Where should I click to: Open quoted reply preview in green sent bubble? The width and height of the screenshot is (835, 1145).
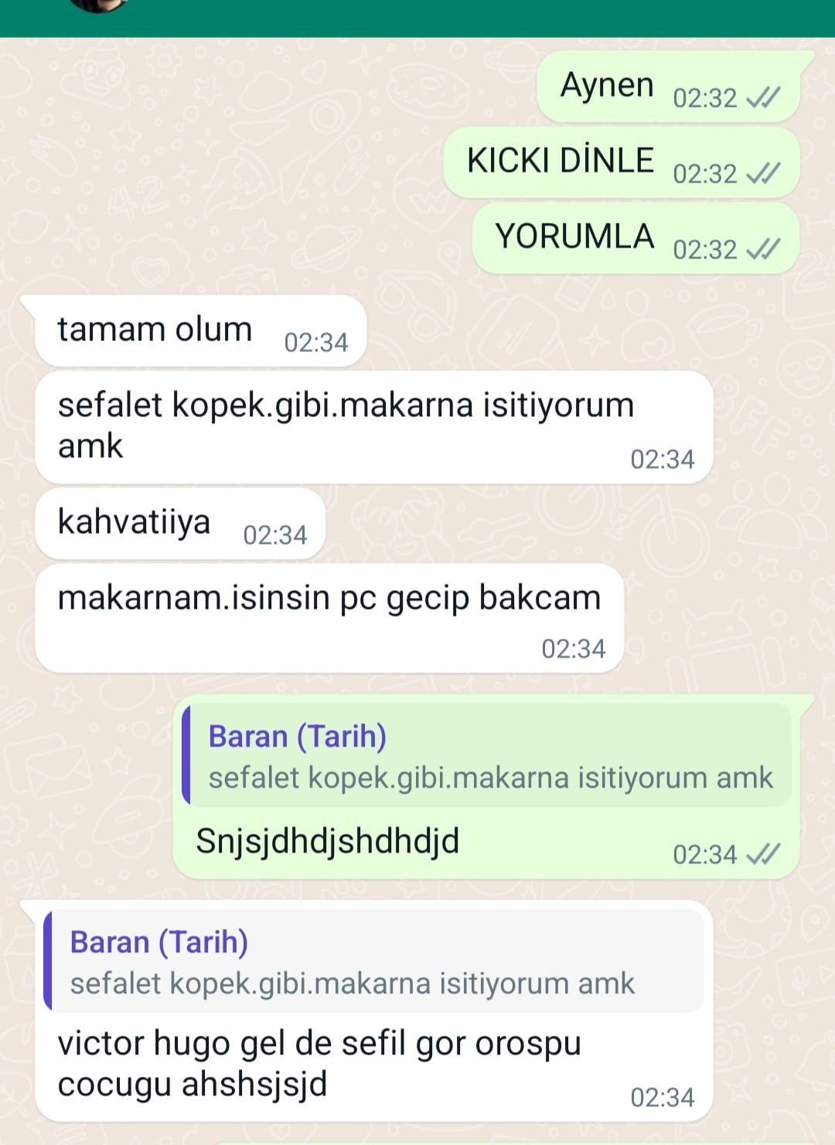(x=487, y=755)
